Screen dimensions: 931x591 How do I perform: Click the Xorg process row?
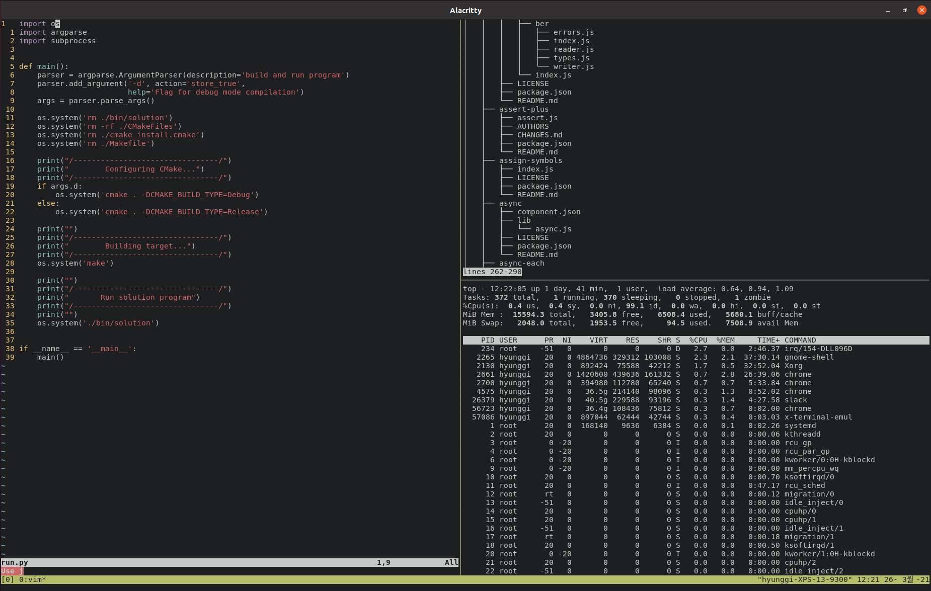tap(696, 366)
